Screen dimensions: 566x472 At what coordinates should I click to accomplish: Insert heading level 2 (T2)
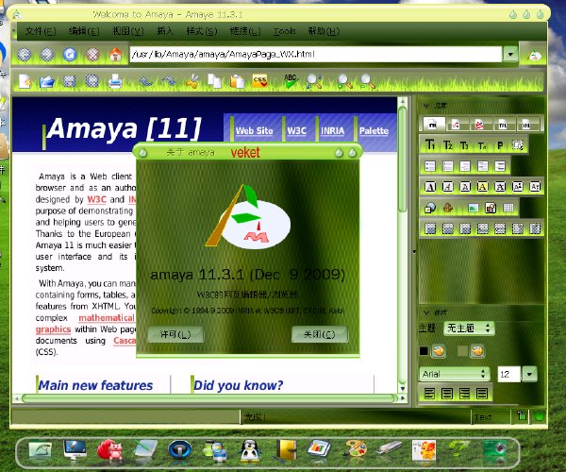pos(447,145)
